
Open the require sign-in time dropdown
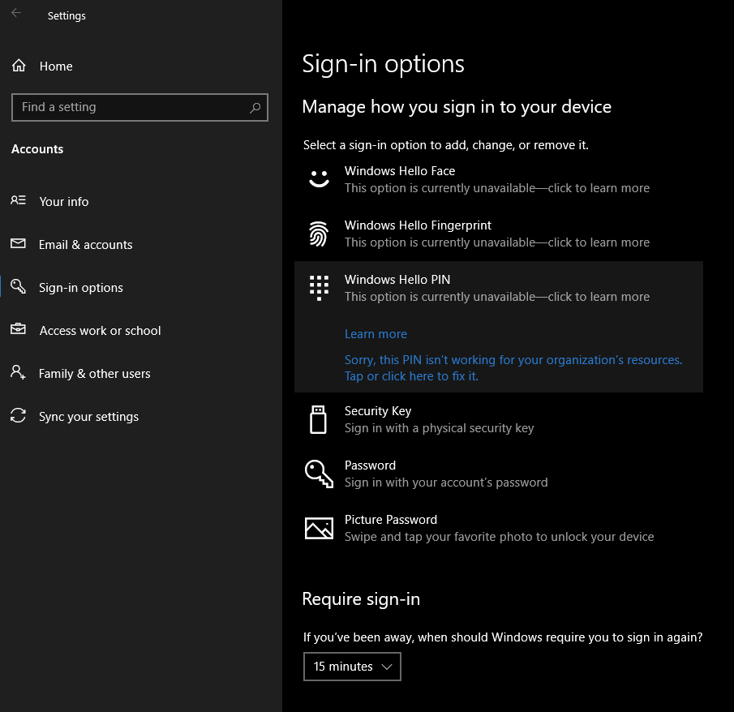(x=352, y=666)
